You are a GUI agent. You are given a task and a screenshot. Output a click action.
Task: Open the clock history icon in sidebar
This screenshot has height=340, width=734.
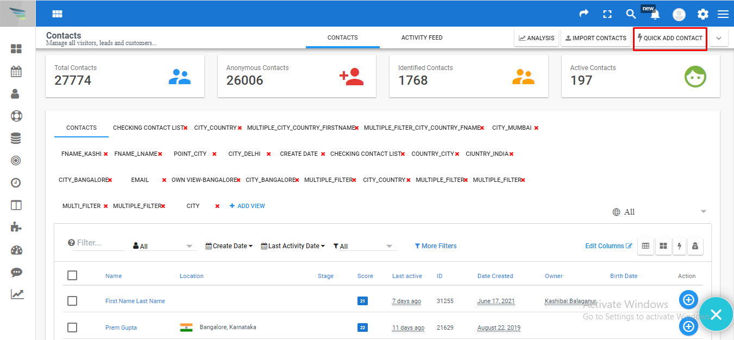pyautogui.click(x=16, y=183)
